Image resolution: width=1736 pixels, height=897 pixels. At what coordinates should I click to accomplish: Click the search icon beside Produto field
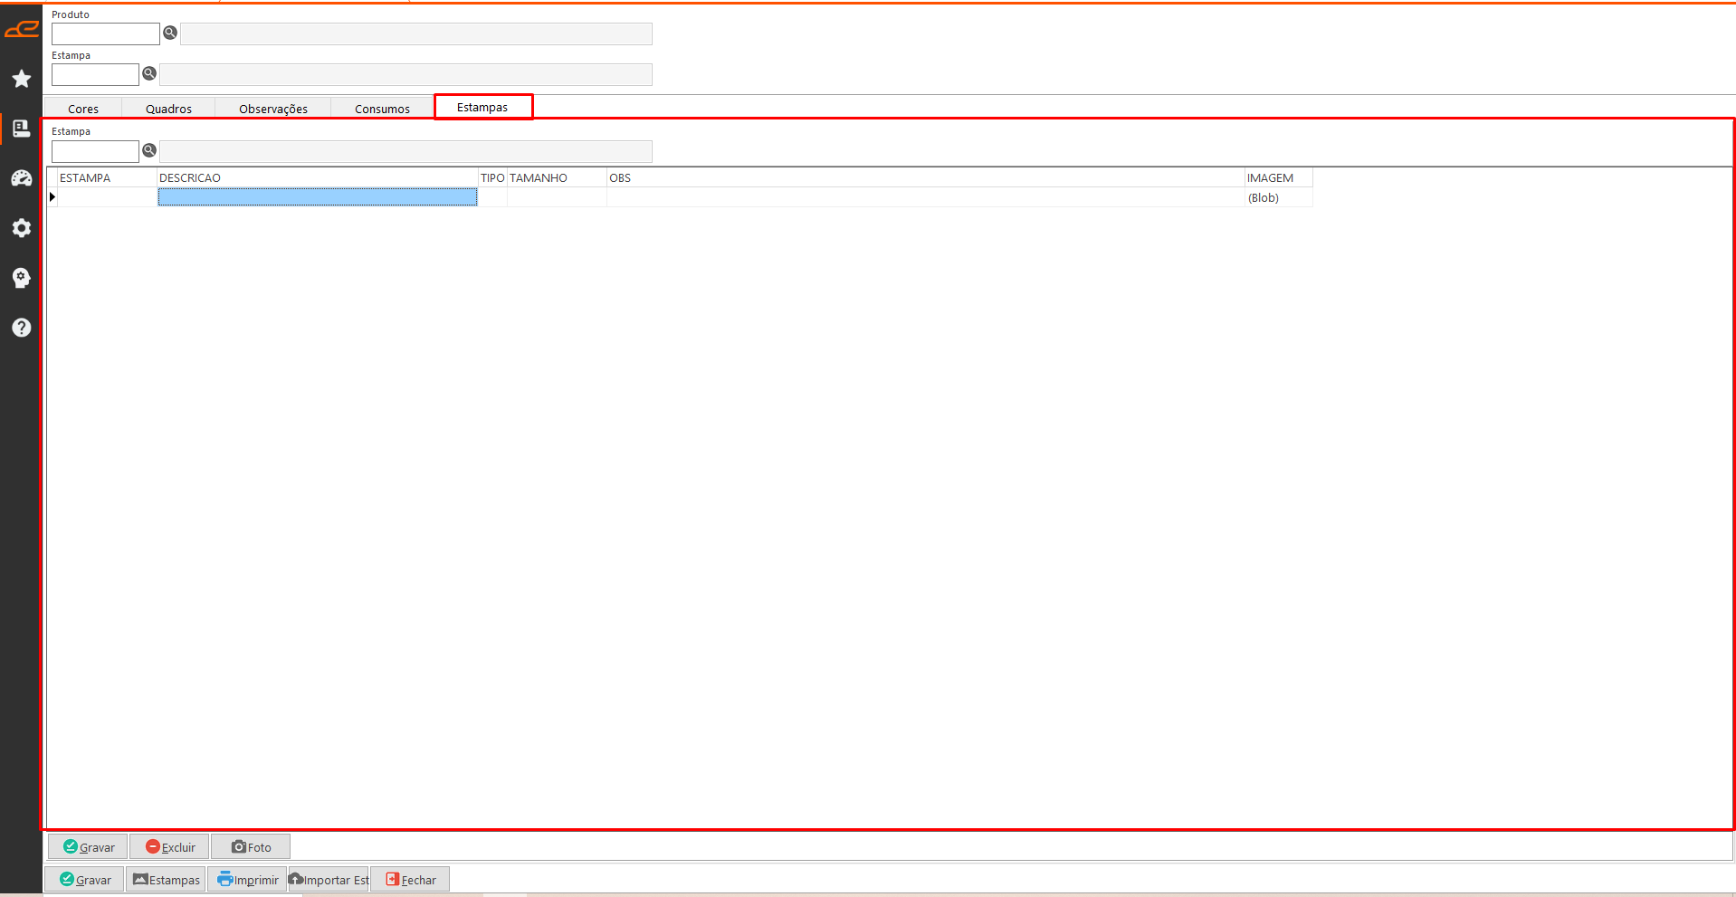tap(170, 33)
